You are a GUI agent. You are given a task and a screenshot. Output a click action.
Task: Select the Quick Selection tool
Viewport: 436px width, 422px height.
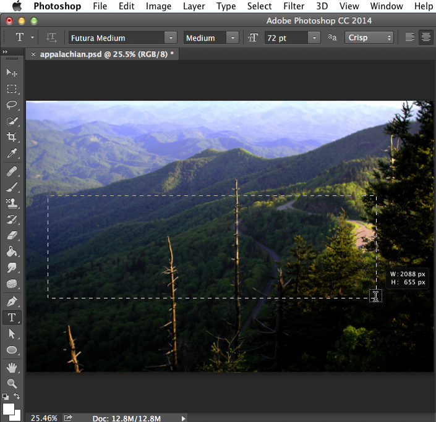click(x=12, y=121)
